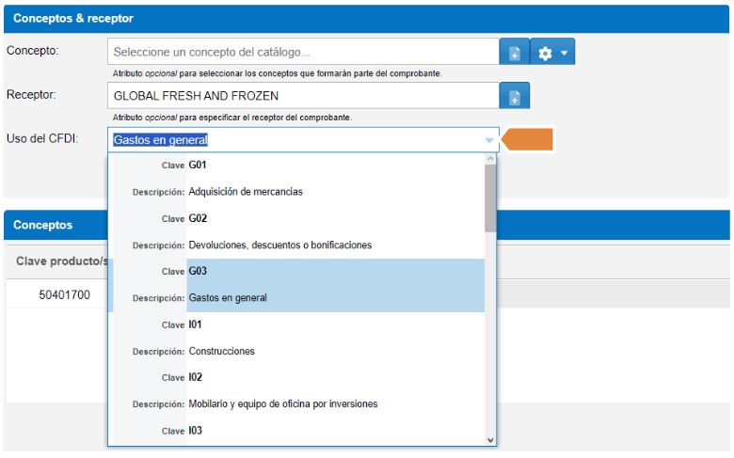734x458 pixels.
Task: Choose option G01 Adquisición de mercancias
Action: point(296,179)
